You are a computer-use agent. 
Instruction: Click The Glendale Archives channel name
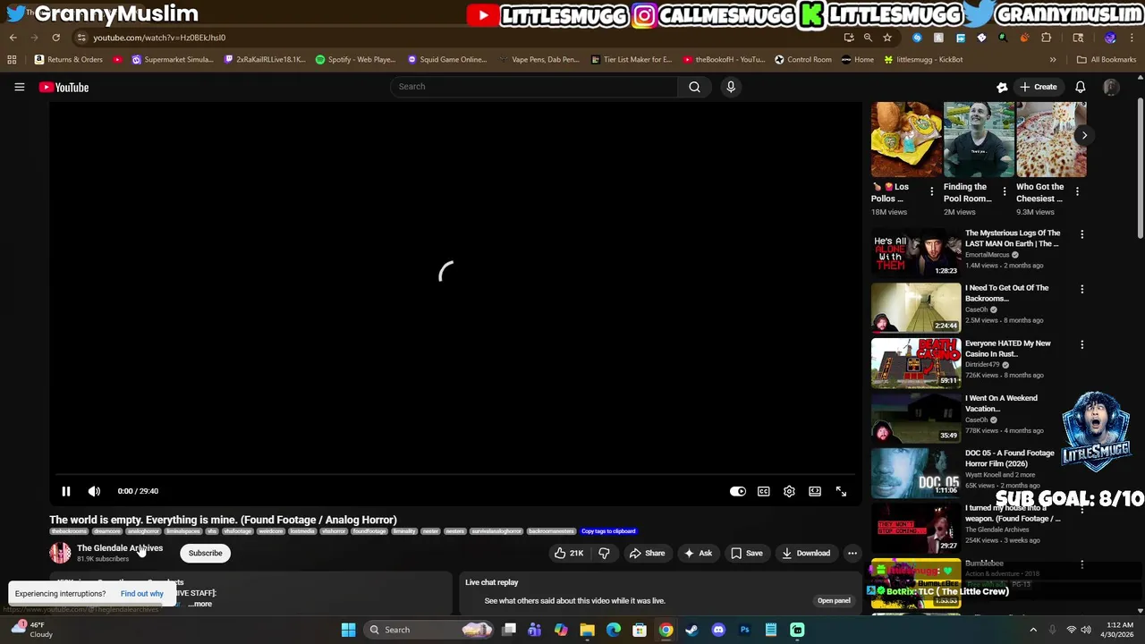tap(120, 547)
